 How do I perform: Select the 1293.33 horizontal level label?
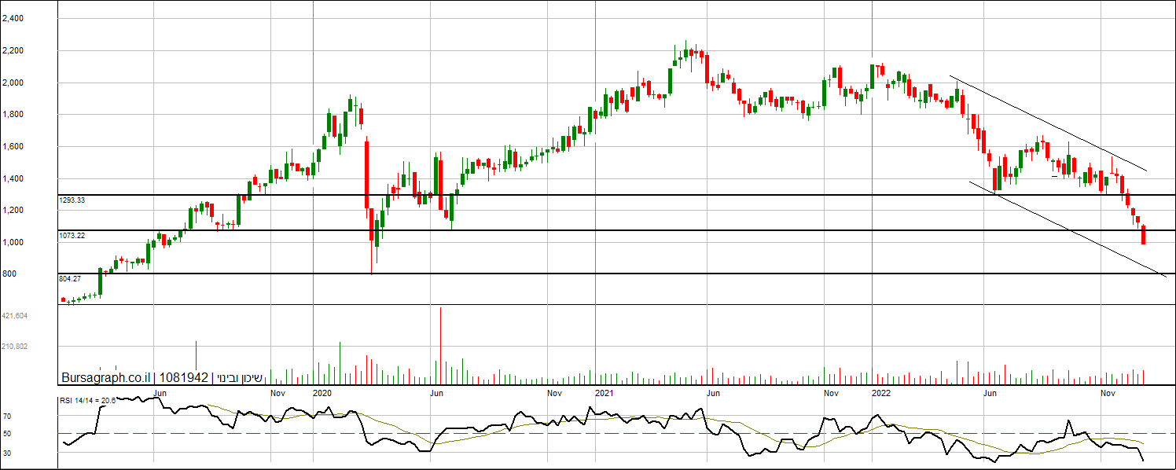tap(71, 201)
